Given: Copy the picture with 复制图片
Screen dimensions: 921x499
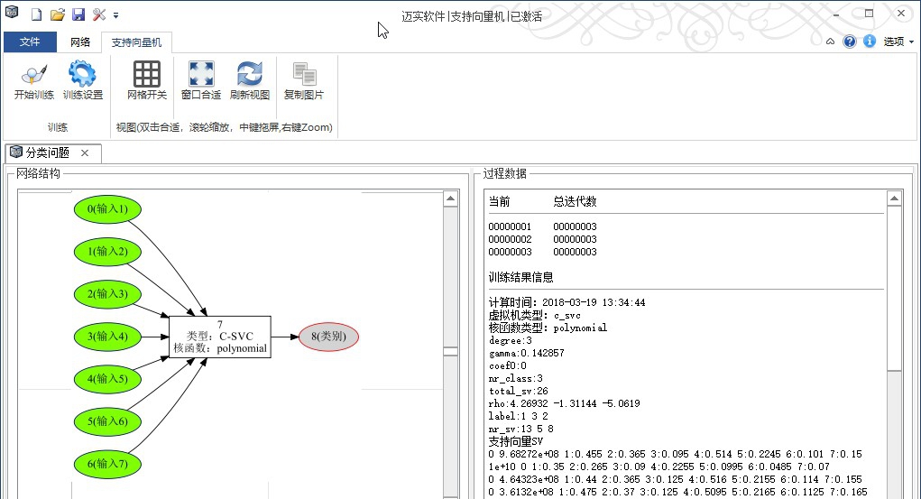Looking at the screenshot, I should [304, 80].
